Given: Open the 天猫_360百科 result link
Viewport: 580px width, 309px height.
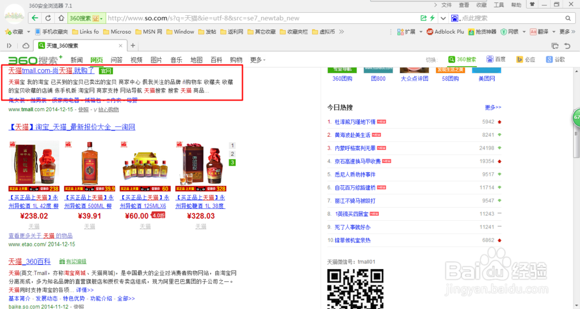Looking at the screenshot, I should point(30,261).
